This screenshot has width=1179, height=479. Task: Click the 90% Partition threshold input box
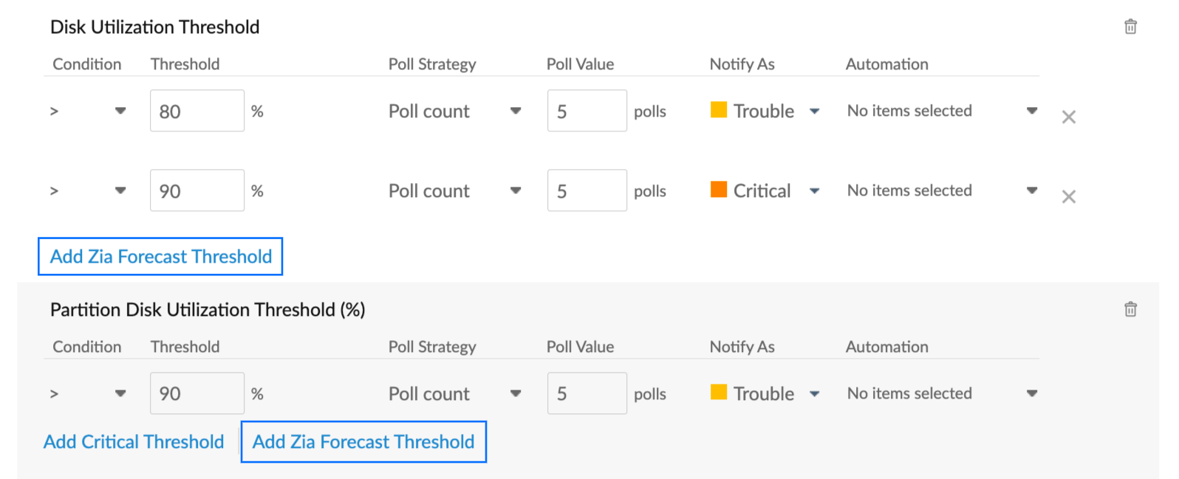pos(196,393)
